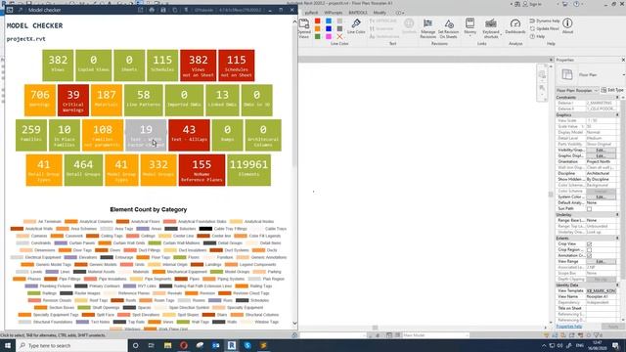The width and height of the screenshot is (626, 352).
Task: Click Edit button for System Color Schemes
Action: pyautogui.click(x=601, y=198)
